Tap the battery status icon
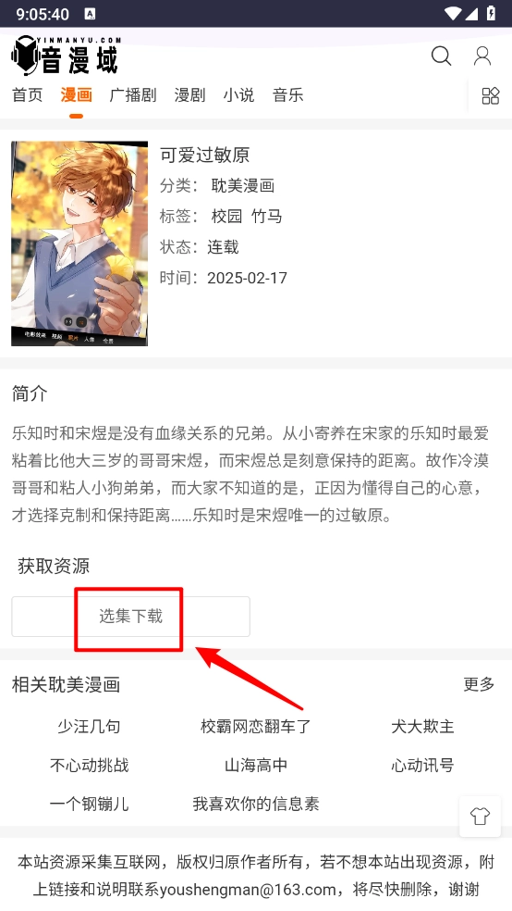512x911 pixels. (x=491, y=13)
